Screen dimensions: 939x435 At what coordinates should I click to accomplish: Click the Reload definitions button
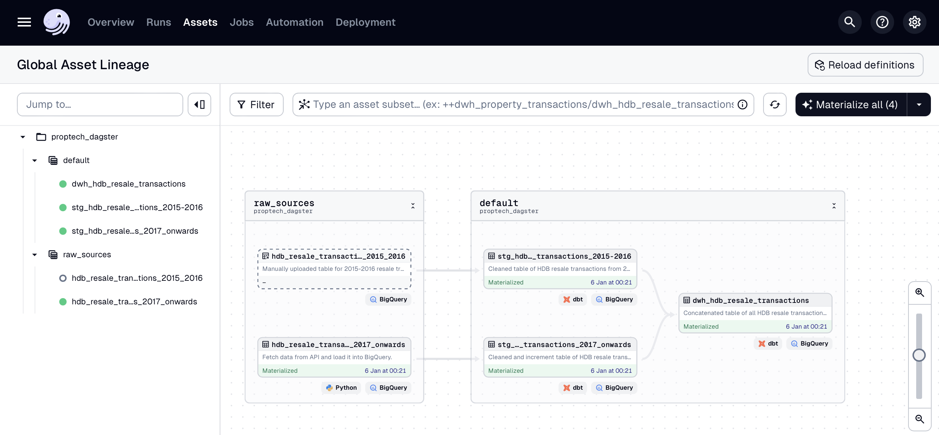(865, 65)
